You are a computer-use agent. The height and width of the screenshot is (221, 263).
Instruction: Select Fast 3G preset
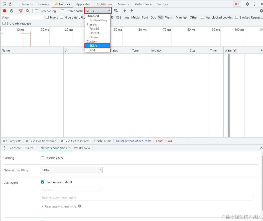click(x=94, y=29)
